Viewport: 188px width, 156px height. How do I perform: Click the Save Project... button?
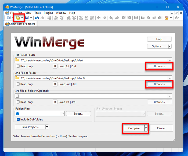(30, 127)
